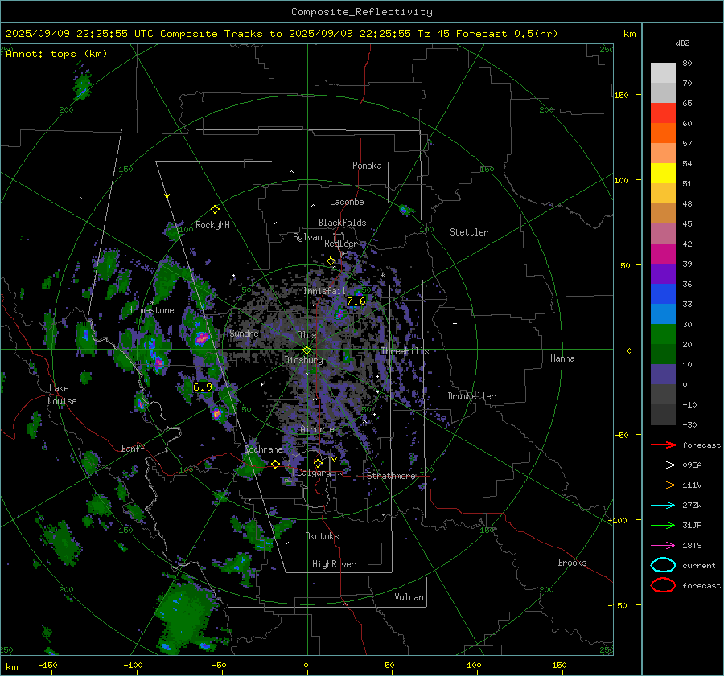Click the yellow diamond marker near RockyMH
The width and height of the screenshot is (724, 676).
point(215,210)
